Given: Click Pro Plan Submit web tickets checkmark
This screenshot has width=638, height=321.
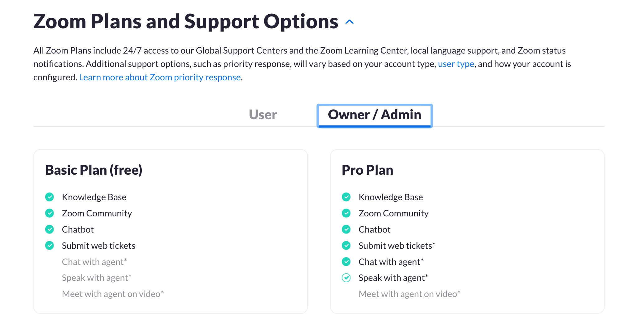Looking at the screenshot, I should tap(346, 246).
